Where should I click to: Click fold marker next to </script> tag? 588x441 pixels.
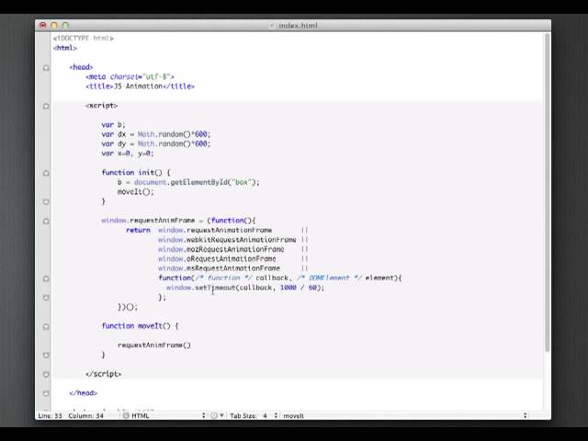coord(46,374)
